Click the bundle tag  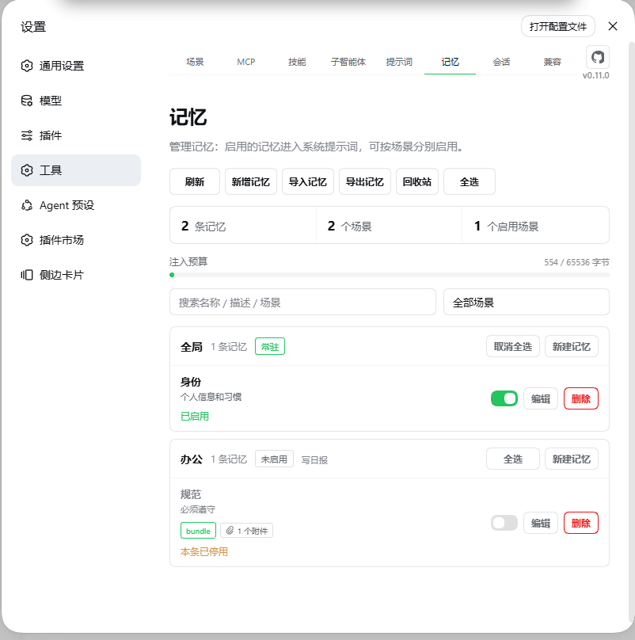coord(198,531)
